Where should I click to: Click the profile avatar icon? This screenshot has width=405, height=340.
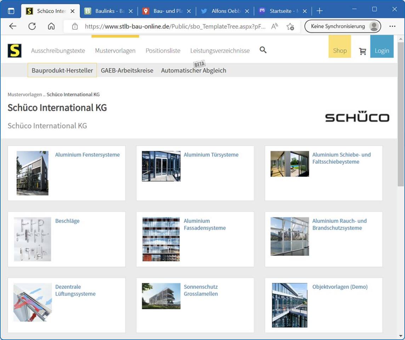pos(374,26)
